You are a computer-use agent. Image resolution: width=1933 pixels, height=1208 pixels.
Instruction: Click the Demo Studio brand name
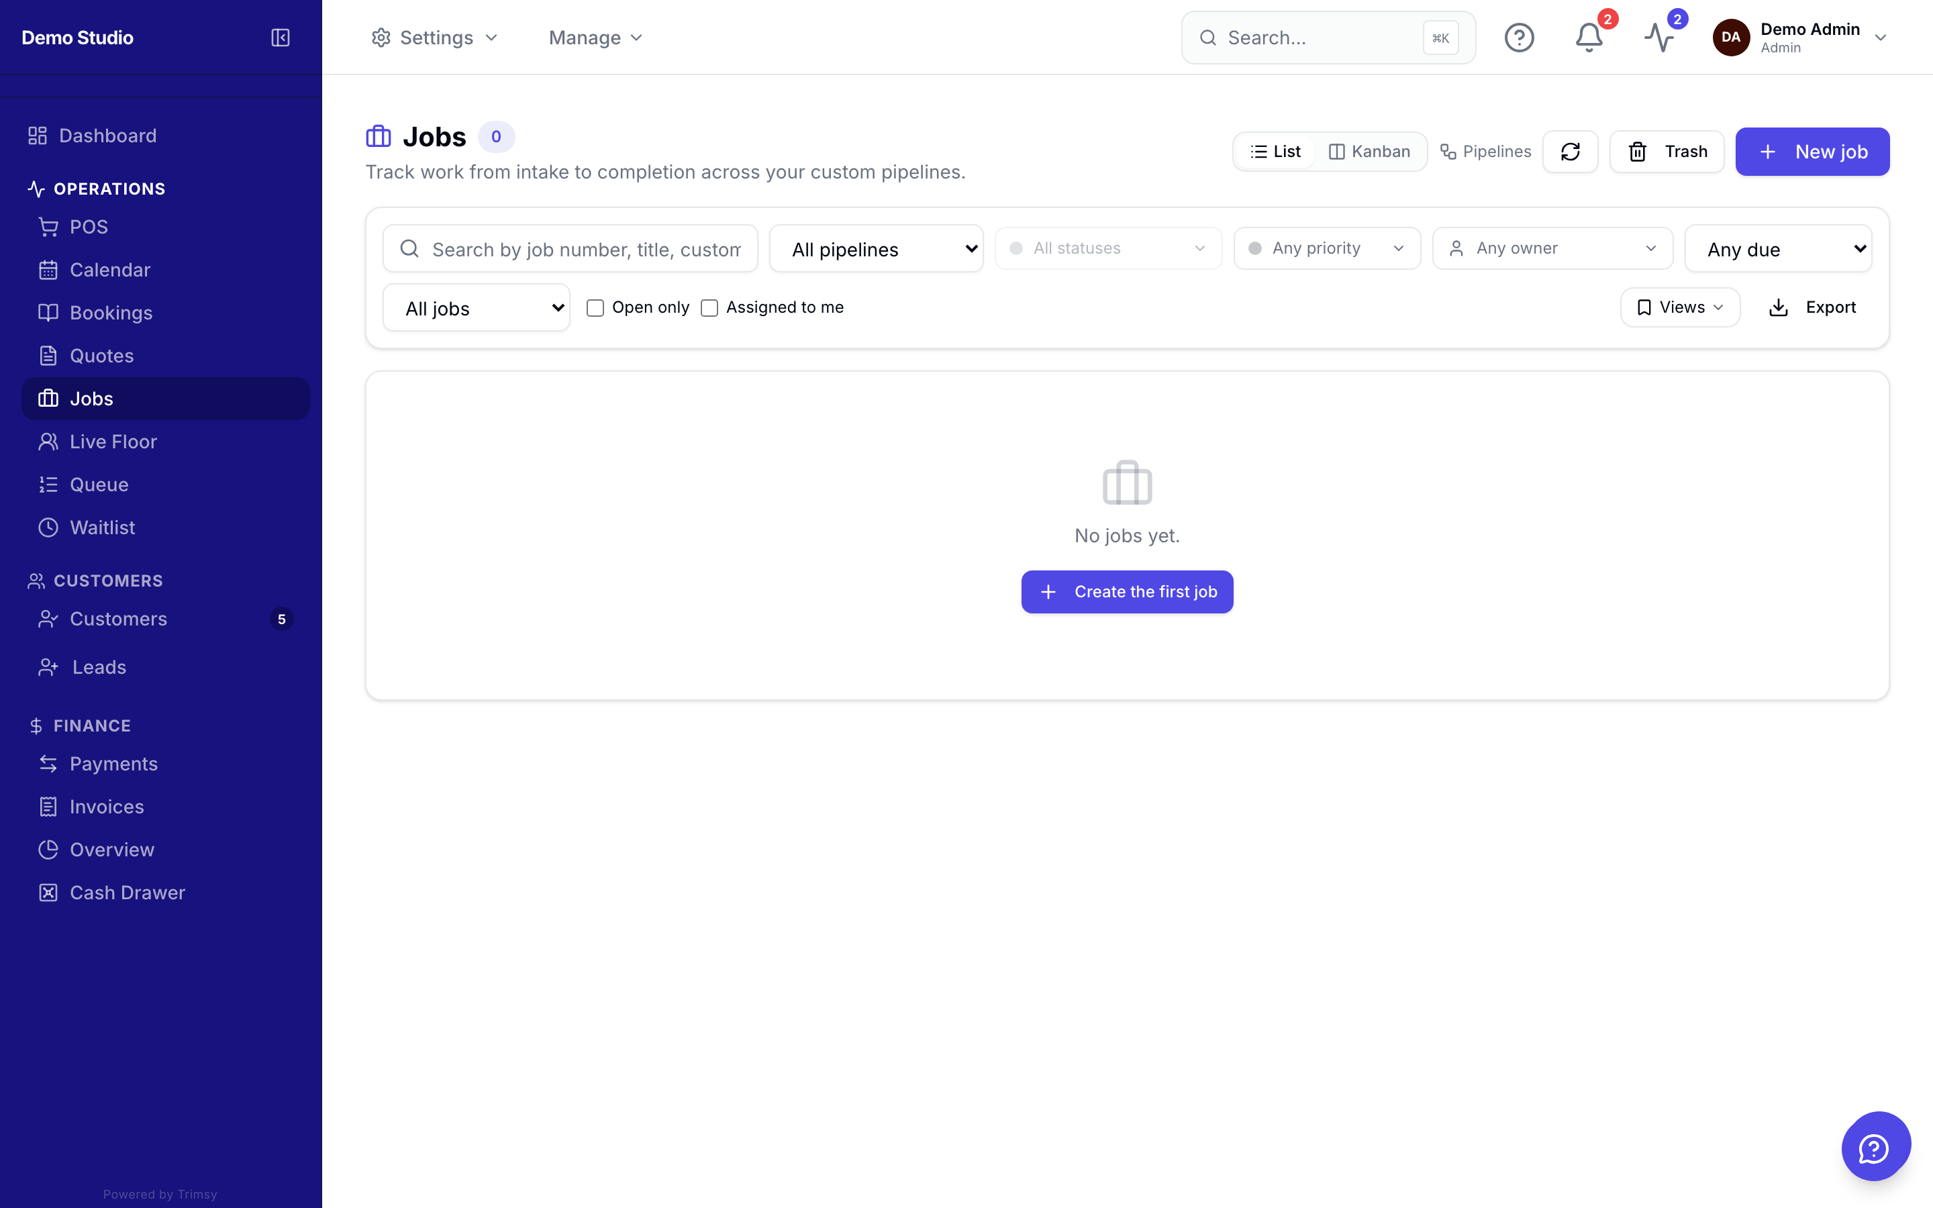pos(77,38)
